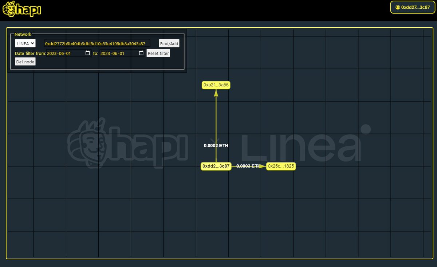Focus the wallet address input field
This screenshot has height=267, width=437.
coord(97,43)
